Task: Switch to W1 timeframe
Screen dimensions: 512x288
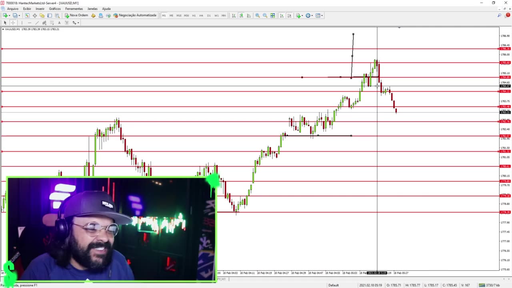Action: [x=216, y=16]
